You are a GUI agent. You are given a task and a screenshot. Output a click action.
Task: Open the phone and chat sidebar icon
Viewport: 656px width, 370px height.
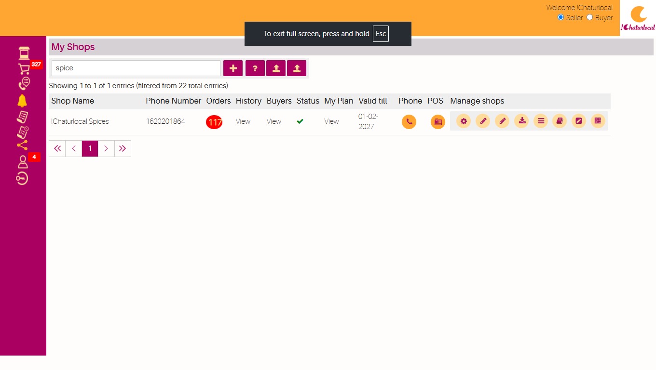[24, 84]
